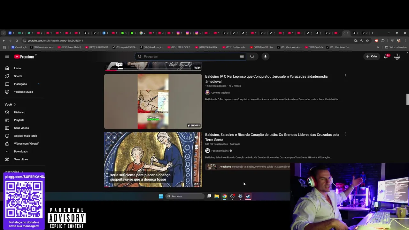Bookmark this page with star icon
The image size is (409, 230).
pos(367,41)
